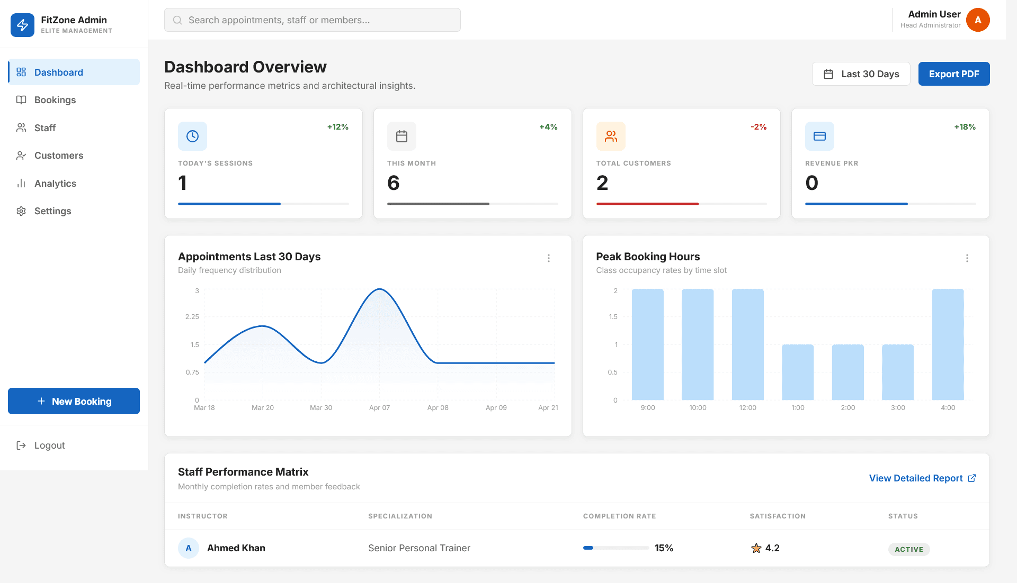Click the FitZone lightning bolt logo
1017x583 pixels.
(22, 25)
